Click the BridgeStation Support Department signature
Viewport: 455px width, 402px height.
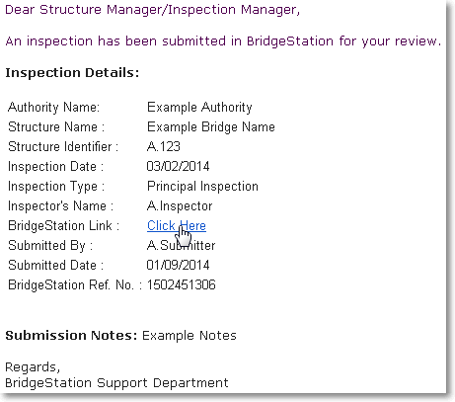click(116, 383)
